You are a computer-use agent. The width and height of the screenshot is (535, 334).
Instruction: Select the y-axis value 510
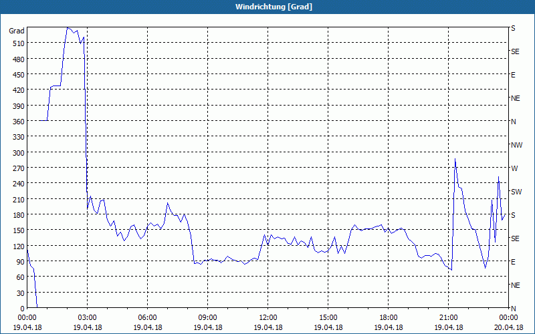tap(18, 43)
